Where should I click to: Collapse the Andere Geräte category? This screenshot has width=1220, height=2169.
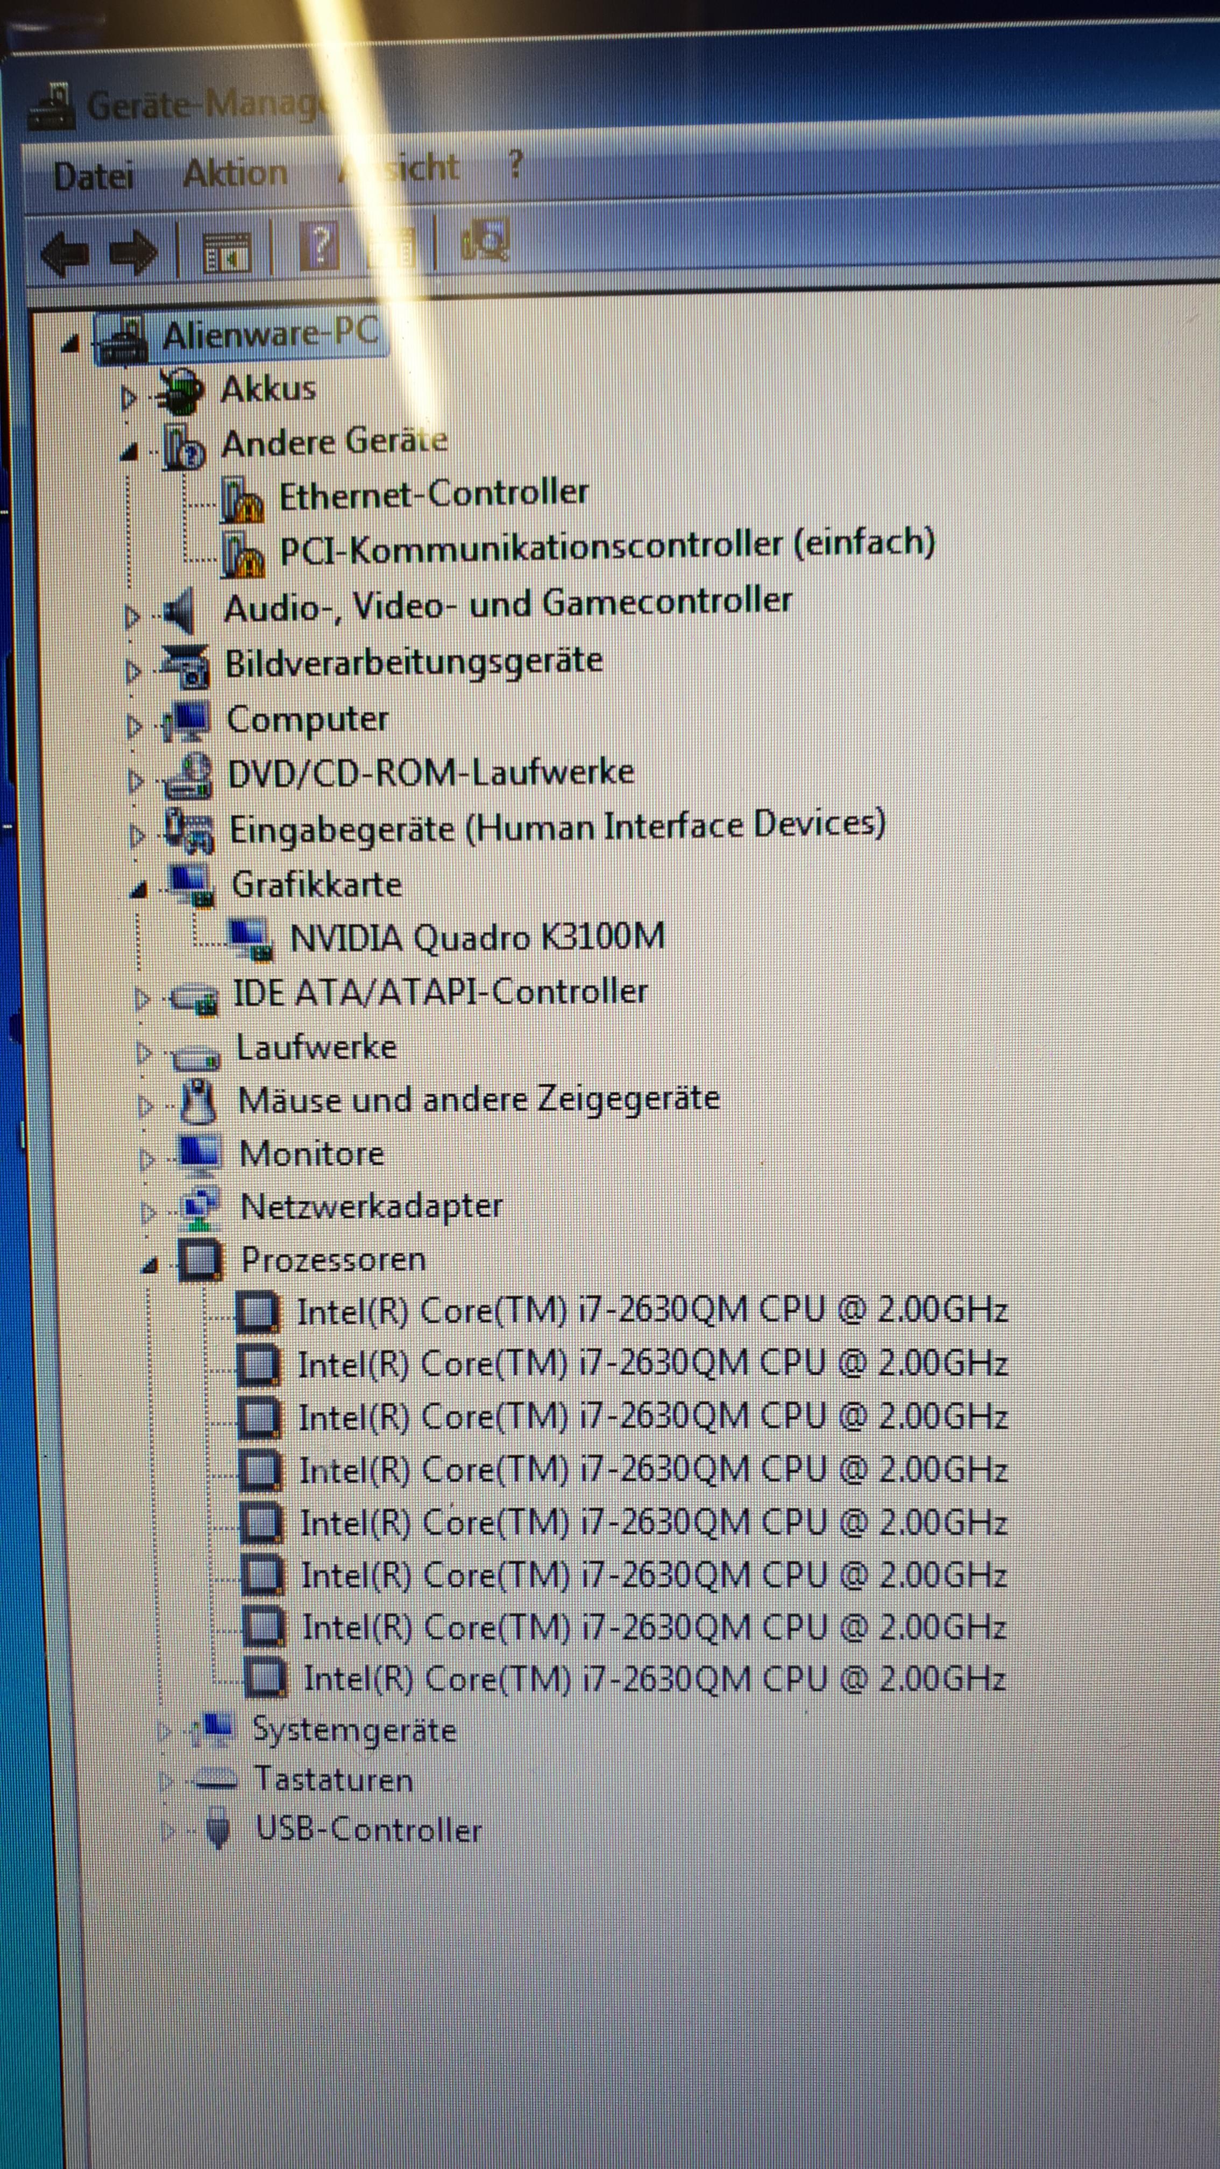tap(129, 453)
